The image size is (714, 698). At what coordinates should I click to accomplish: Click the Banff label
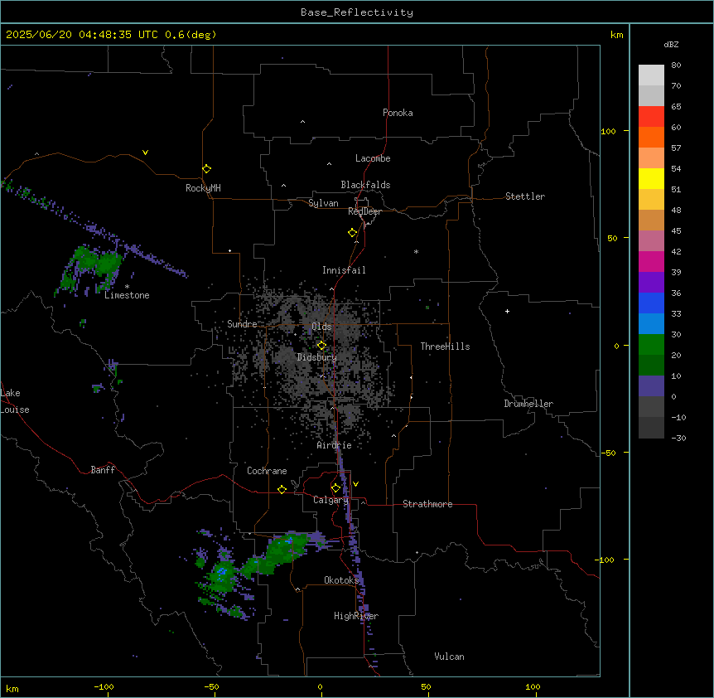[103, 470]
